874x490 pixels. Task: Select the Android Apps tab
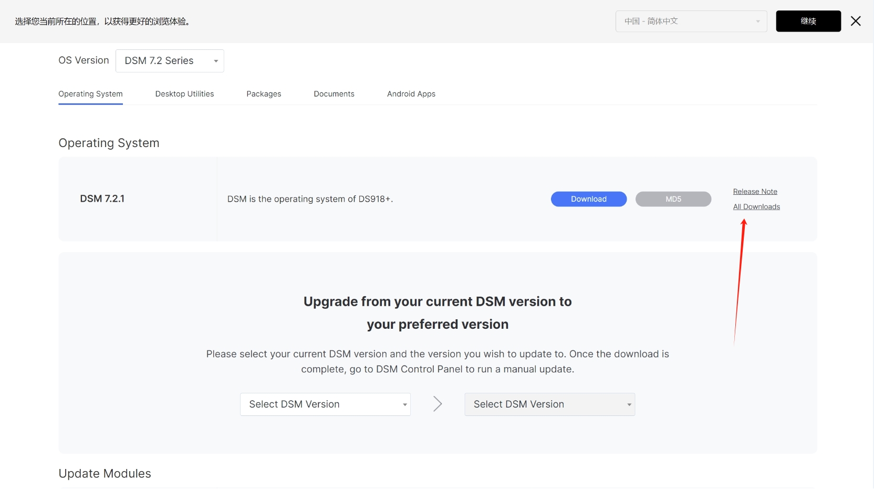pos(411,94)
